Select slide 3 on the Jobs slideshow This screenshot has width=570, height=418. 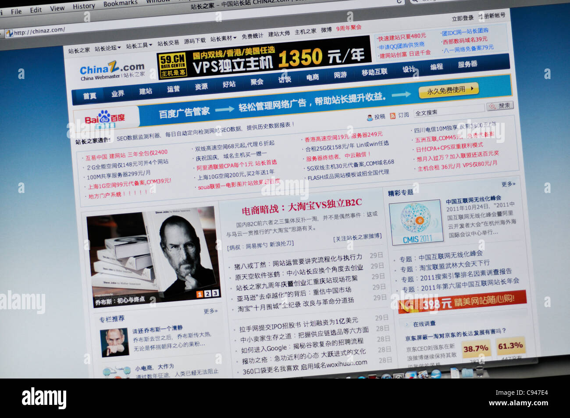pyautogui.click(x=215, y=293)
